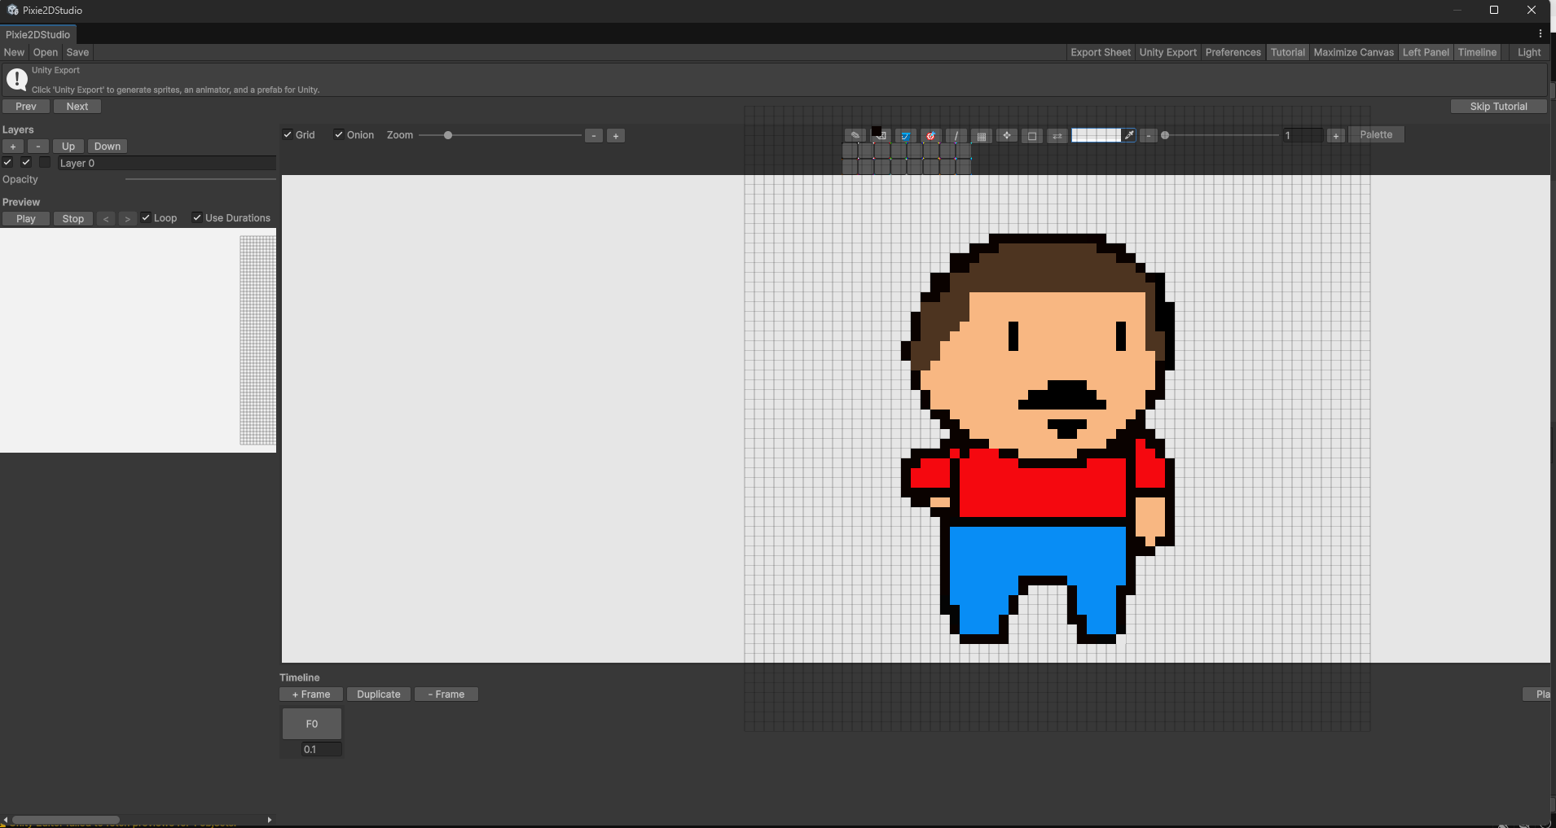This screenshot has height=828, width=1556.
Task: Click Skip Tutorial
Action: click(x=1498, y=107)
